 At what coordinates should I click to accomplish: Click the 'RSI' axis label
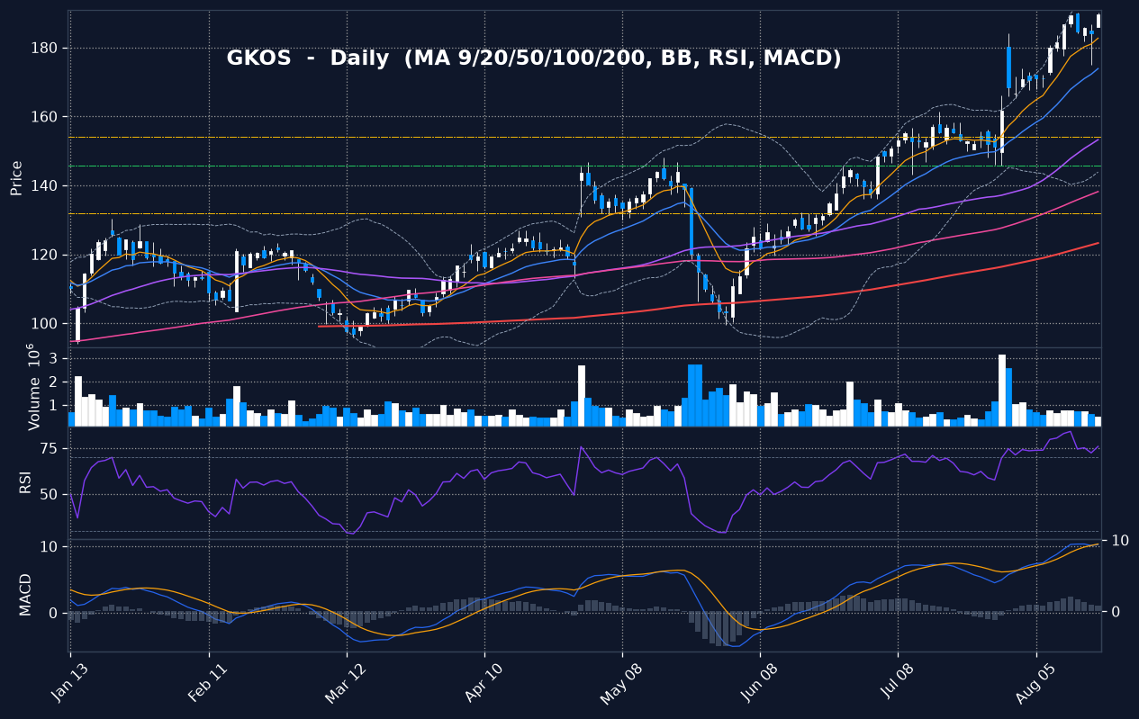(x=25, y=482)
